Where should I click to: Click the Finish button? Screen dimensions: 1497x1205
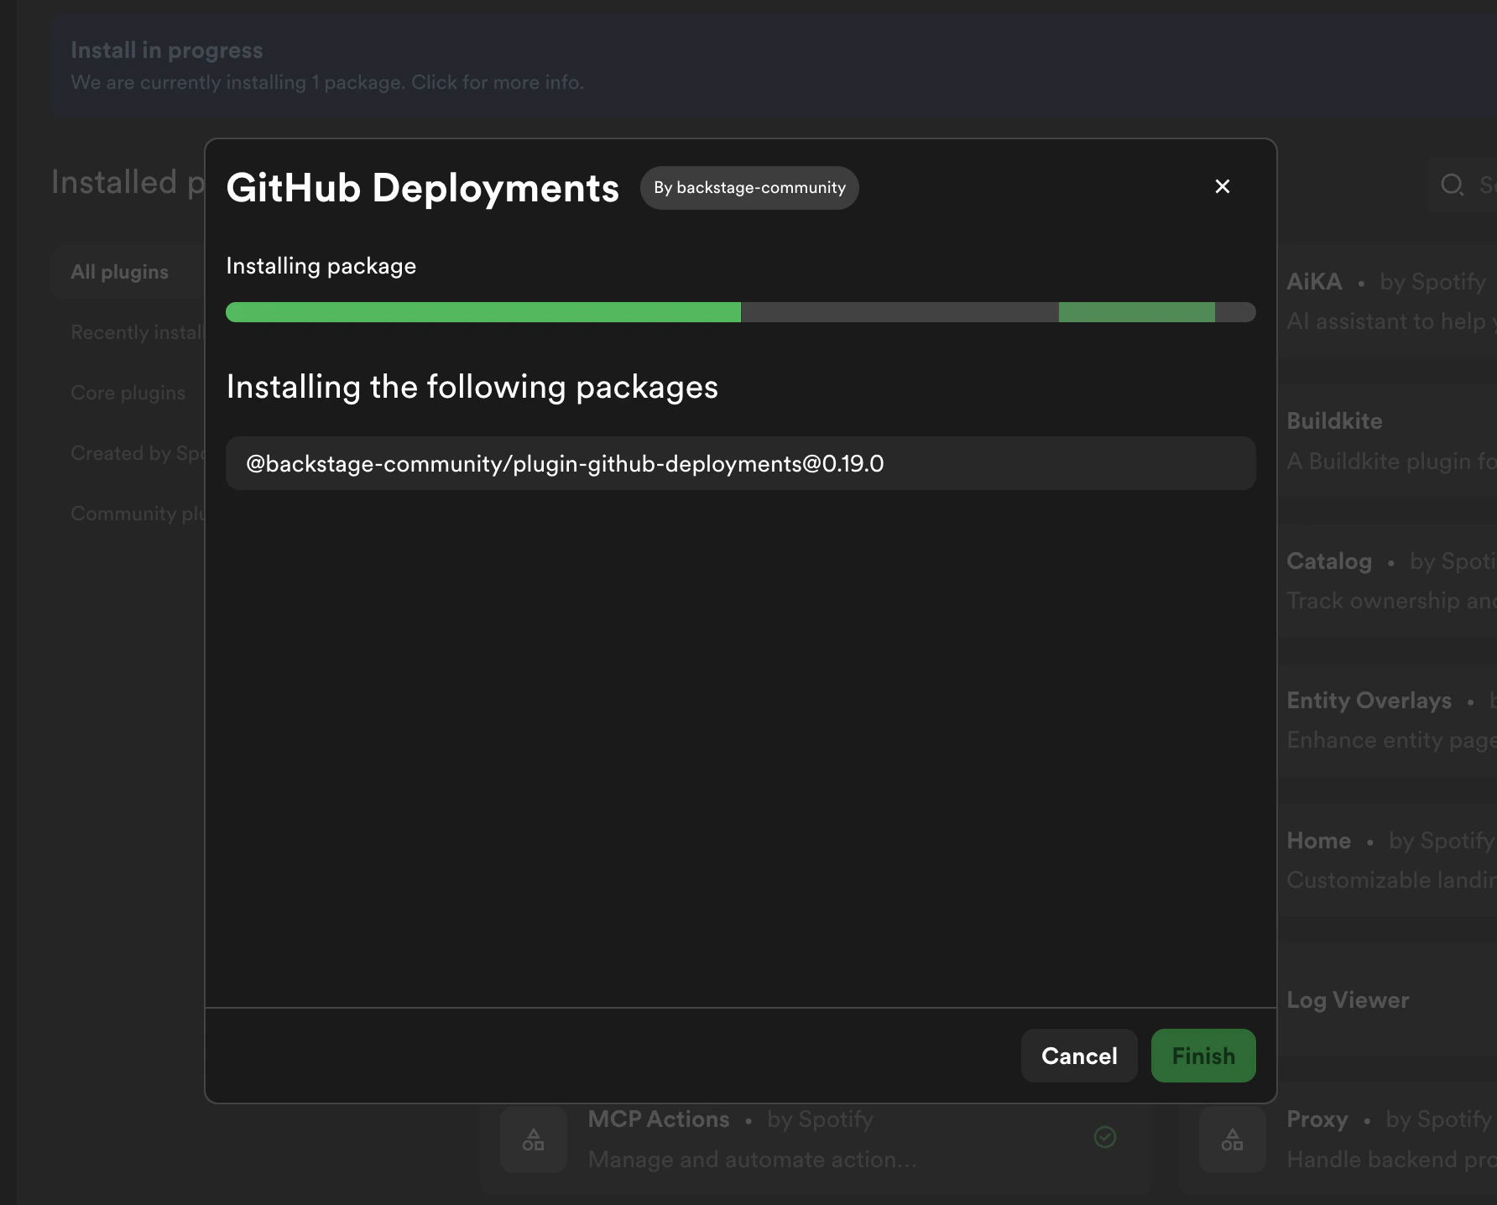click(1203, 1056)
